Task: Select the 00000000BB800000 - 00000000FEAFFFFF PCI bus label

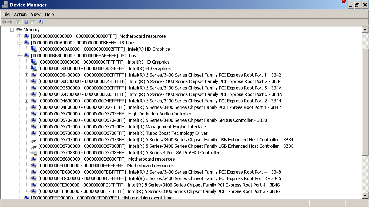Action: click(x=83, y=56)
